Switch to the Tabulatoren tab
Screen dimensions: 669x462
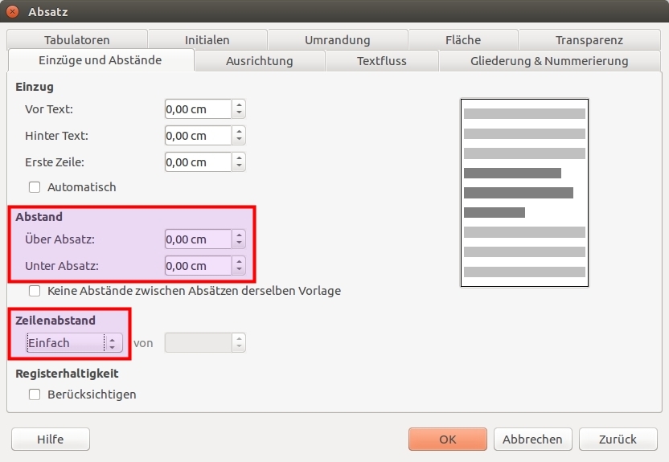pyautogui.click(x=76, y=39)
